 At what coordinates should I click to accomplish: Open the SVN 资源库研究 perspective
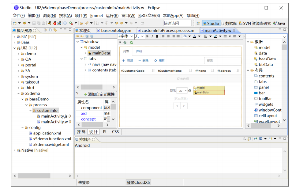255,23
